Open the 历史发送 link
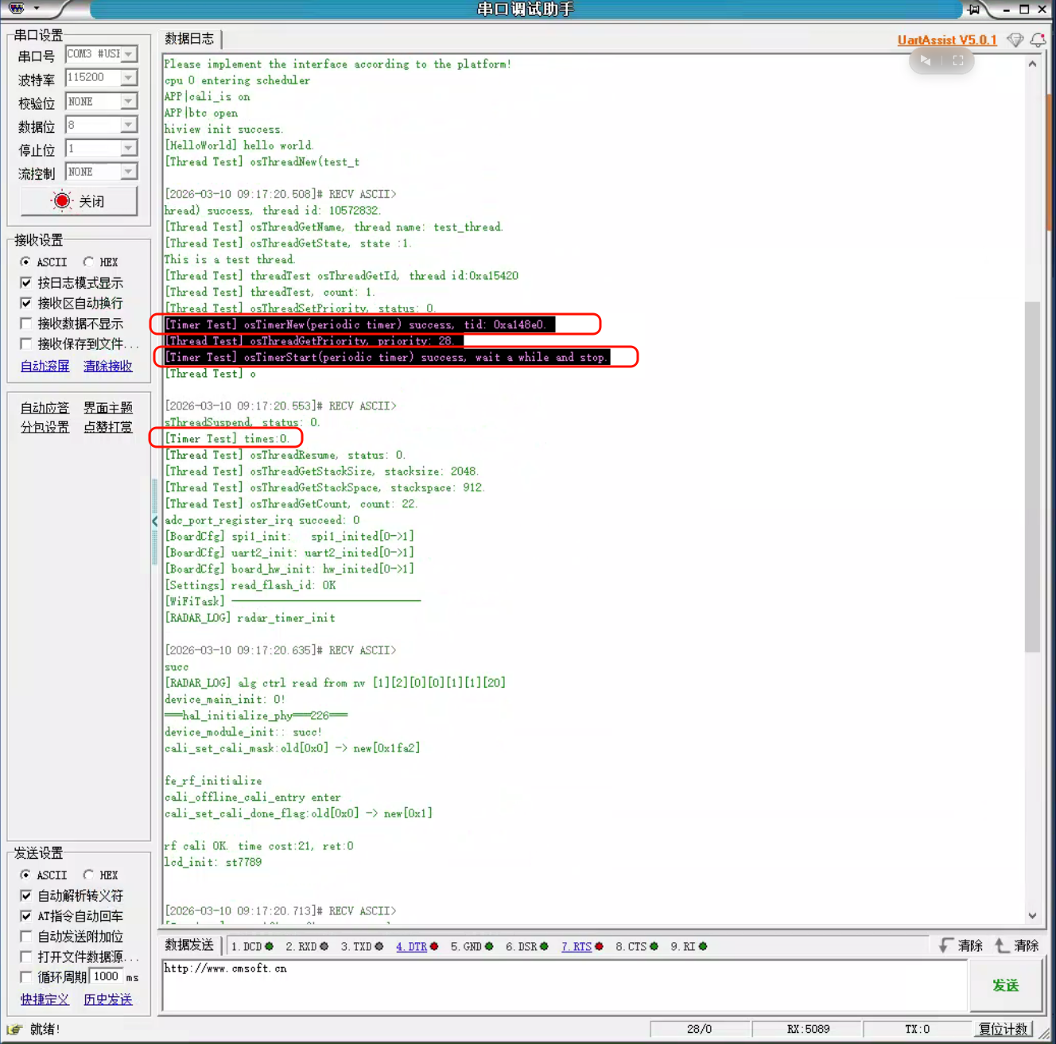 pyautogui.click(x=108, y=999)
